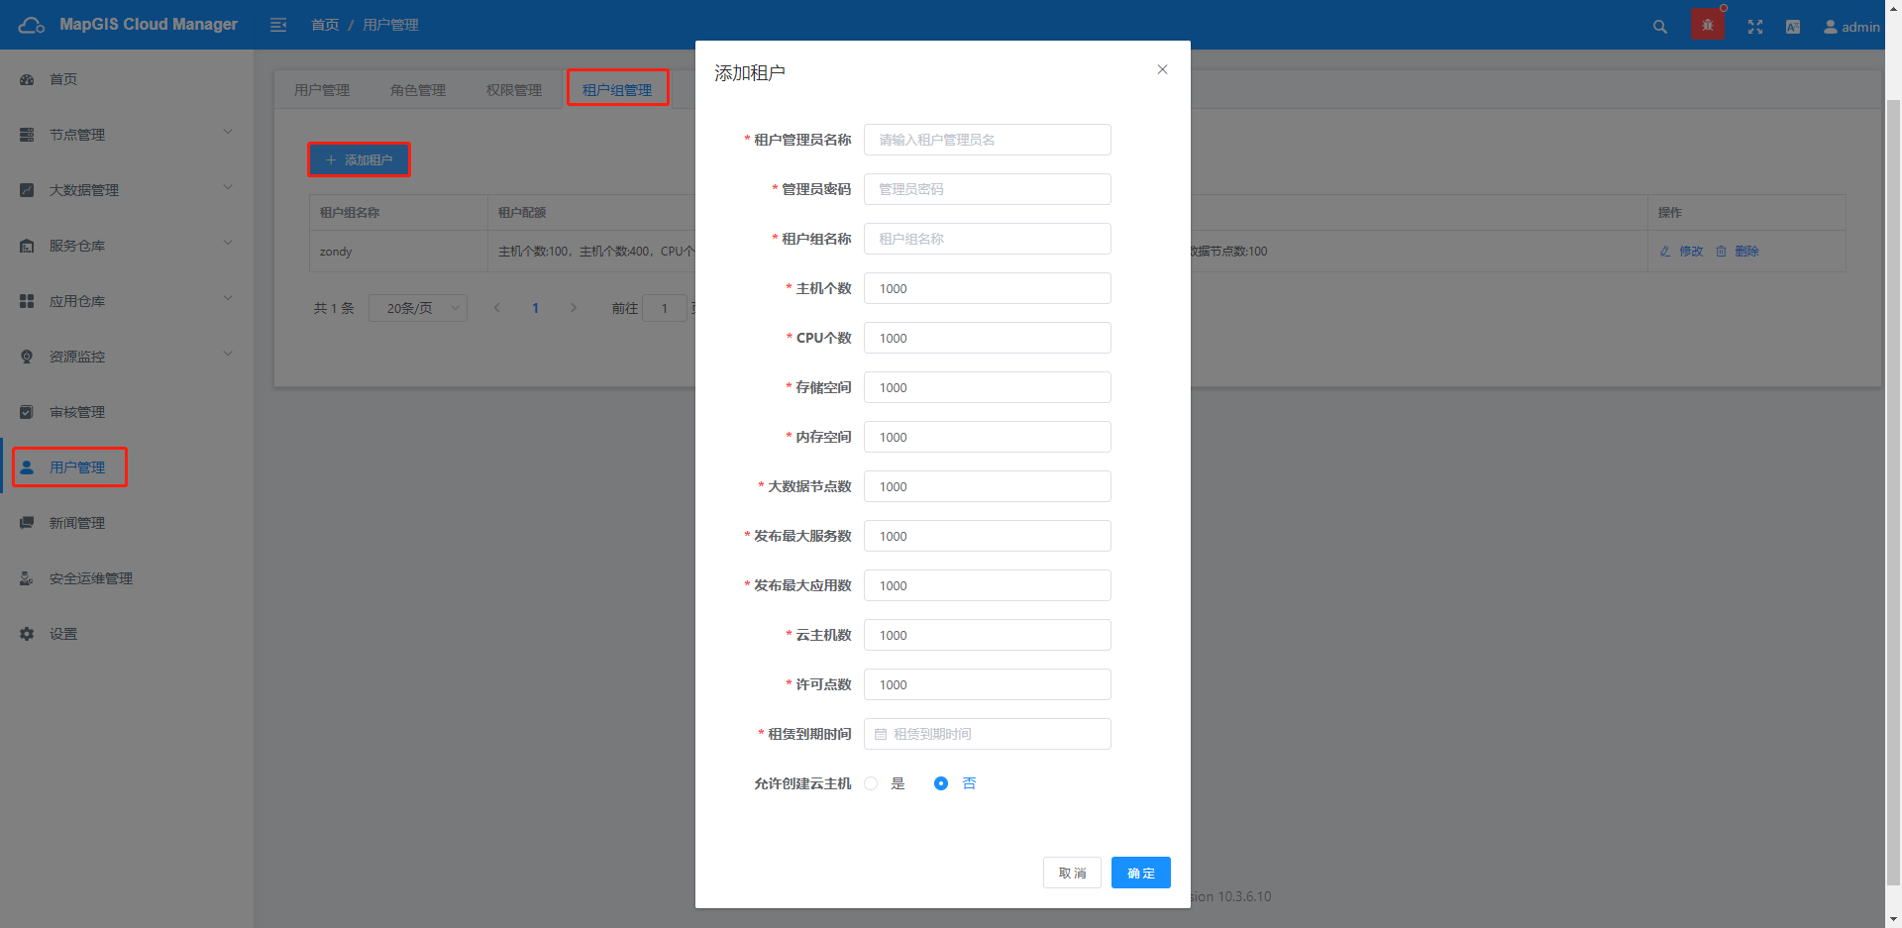
Task: Expand the 节点管理 menu chevron
Action: [228, 132]
